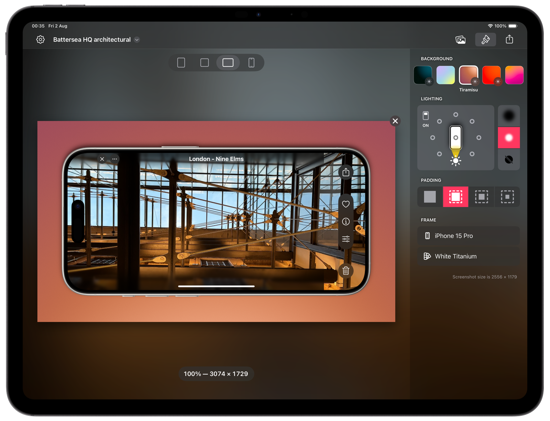The height and width of the screenshot is (421, 550).
Task: Open the Battersea HQ architectural title dropdown
Action: click(x=136, y=40)
